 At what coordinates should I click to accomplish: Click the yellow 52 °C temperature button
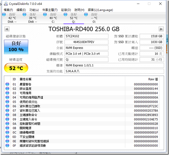click(16, 68)
